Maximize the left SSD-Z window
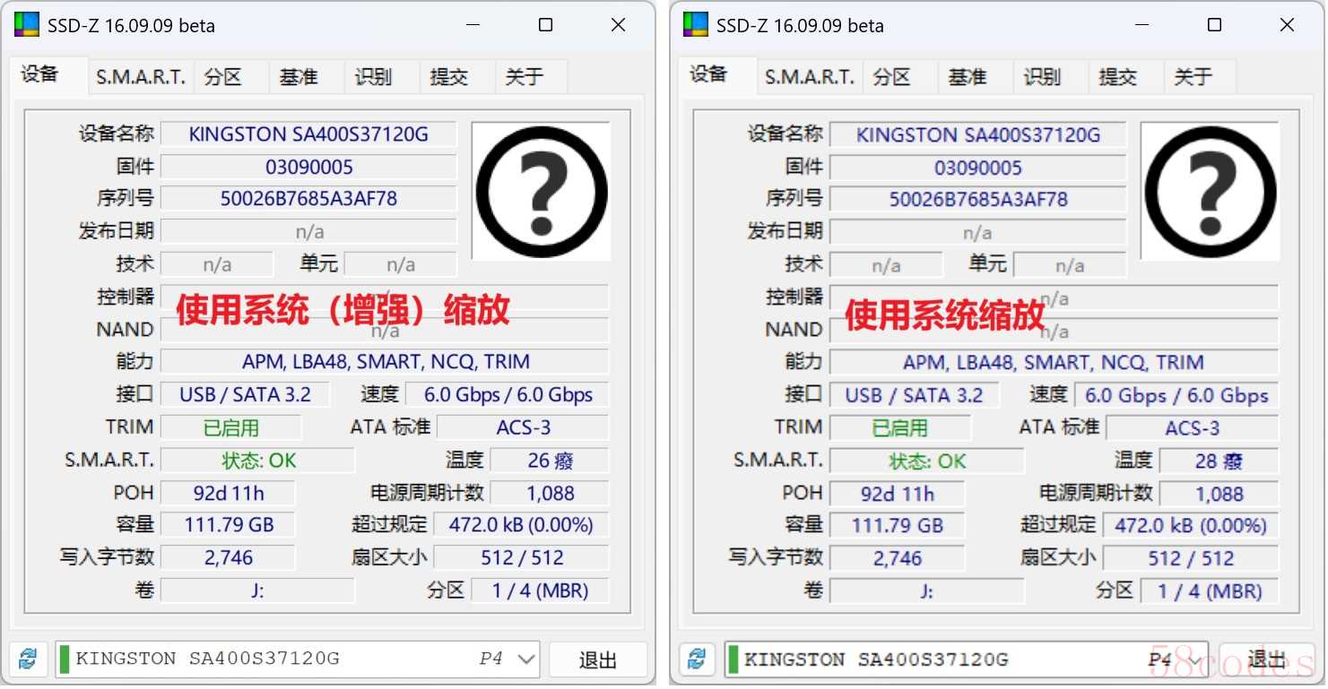 click(x=545, y=25)
